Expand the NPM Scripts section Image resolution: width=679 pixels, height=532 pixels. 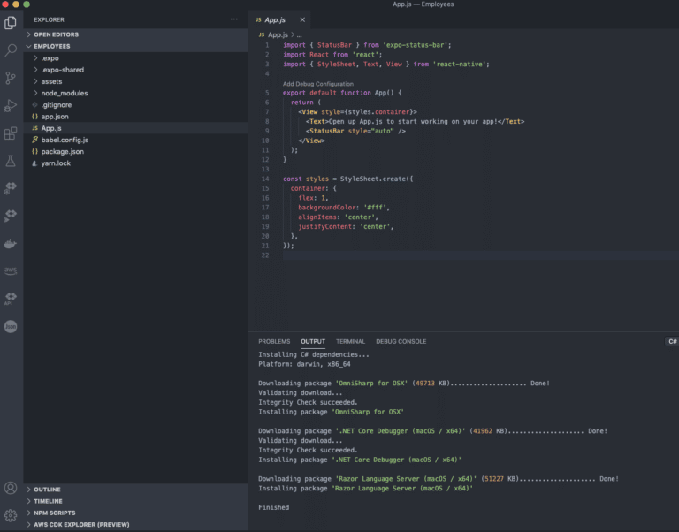[135, 513]
